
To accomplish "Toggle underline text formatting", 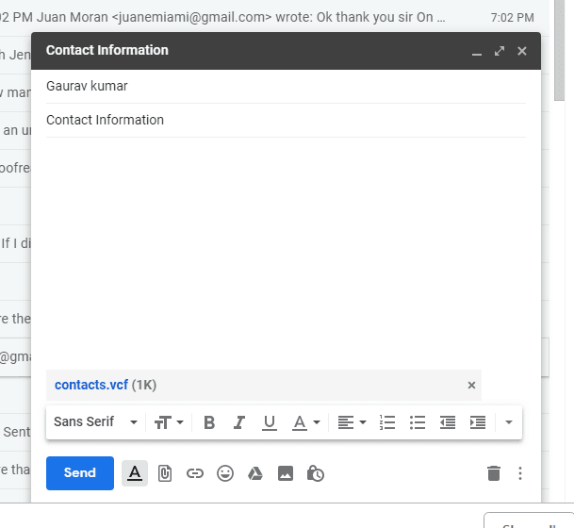I will coord(269,422).
